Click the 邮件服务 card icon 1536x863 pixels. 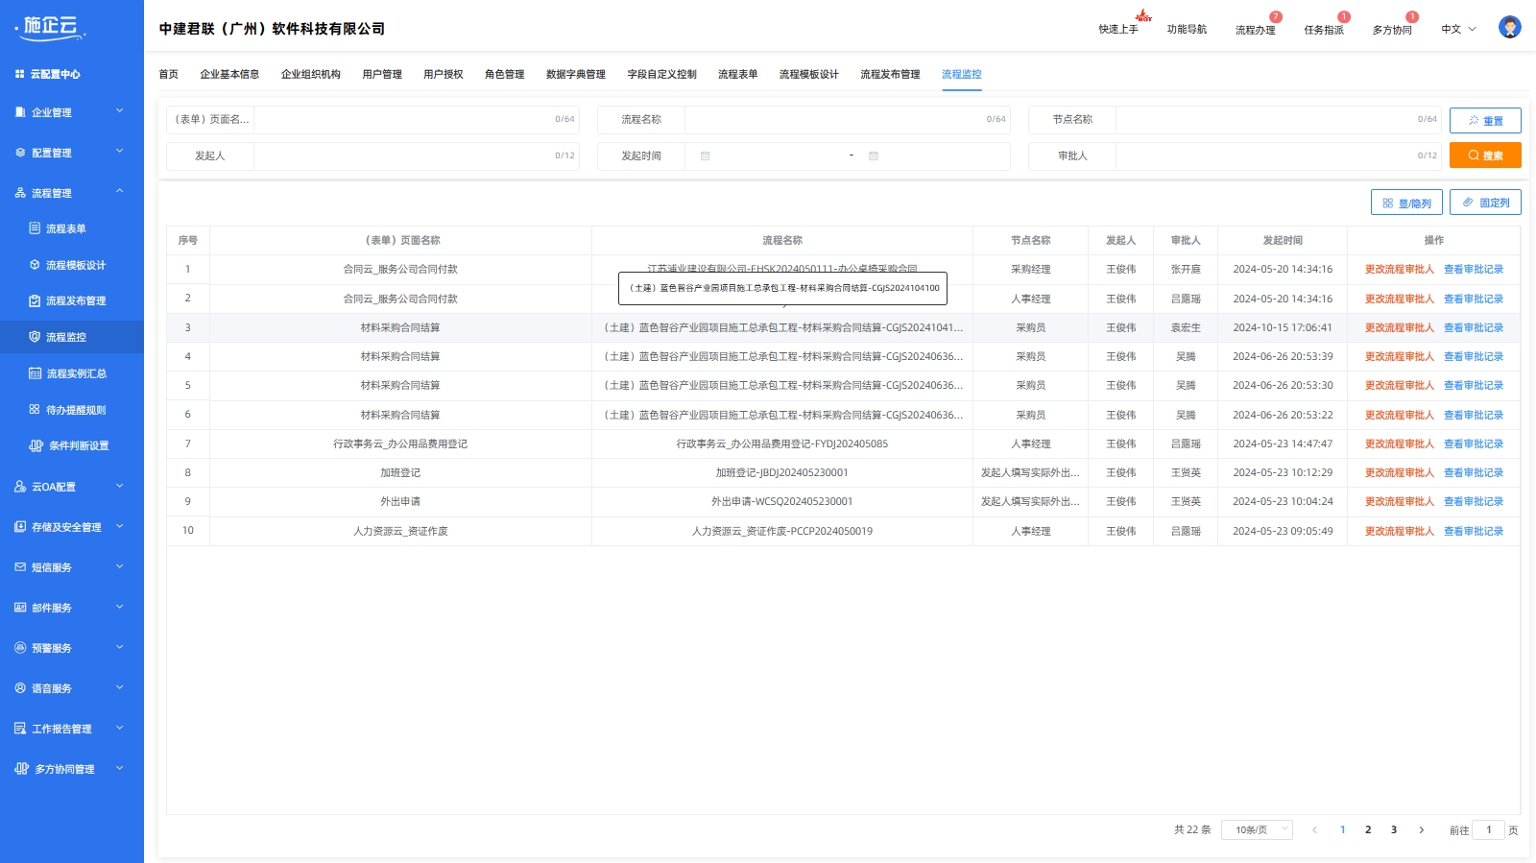coord(20,608)
